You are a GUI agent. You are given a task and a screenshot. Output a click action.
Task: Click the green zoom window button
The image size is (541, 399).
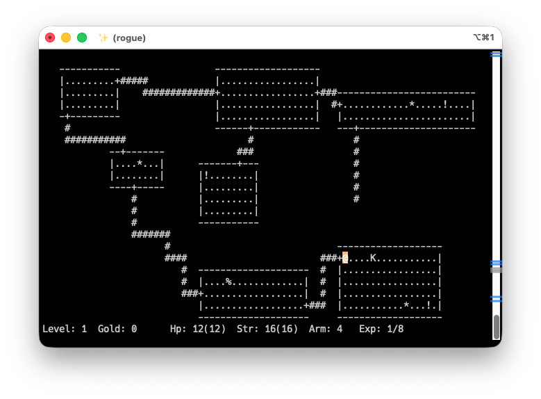click(x=82, y=38)
